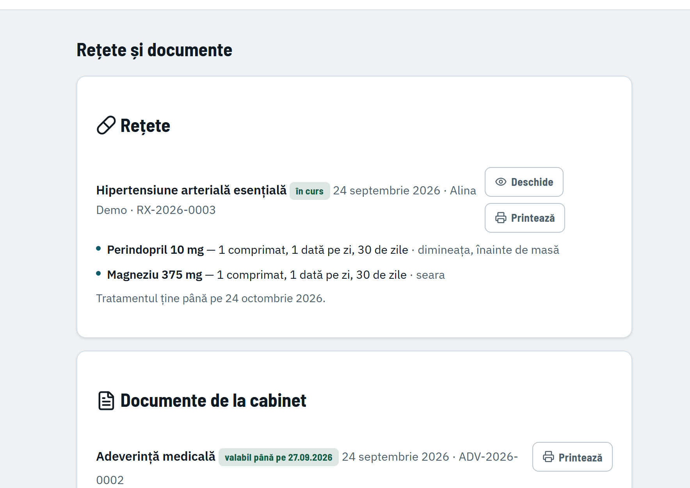Click the 'dimineața, înainte de masă' instruction

click(x=488, y=250)
